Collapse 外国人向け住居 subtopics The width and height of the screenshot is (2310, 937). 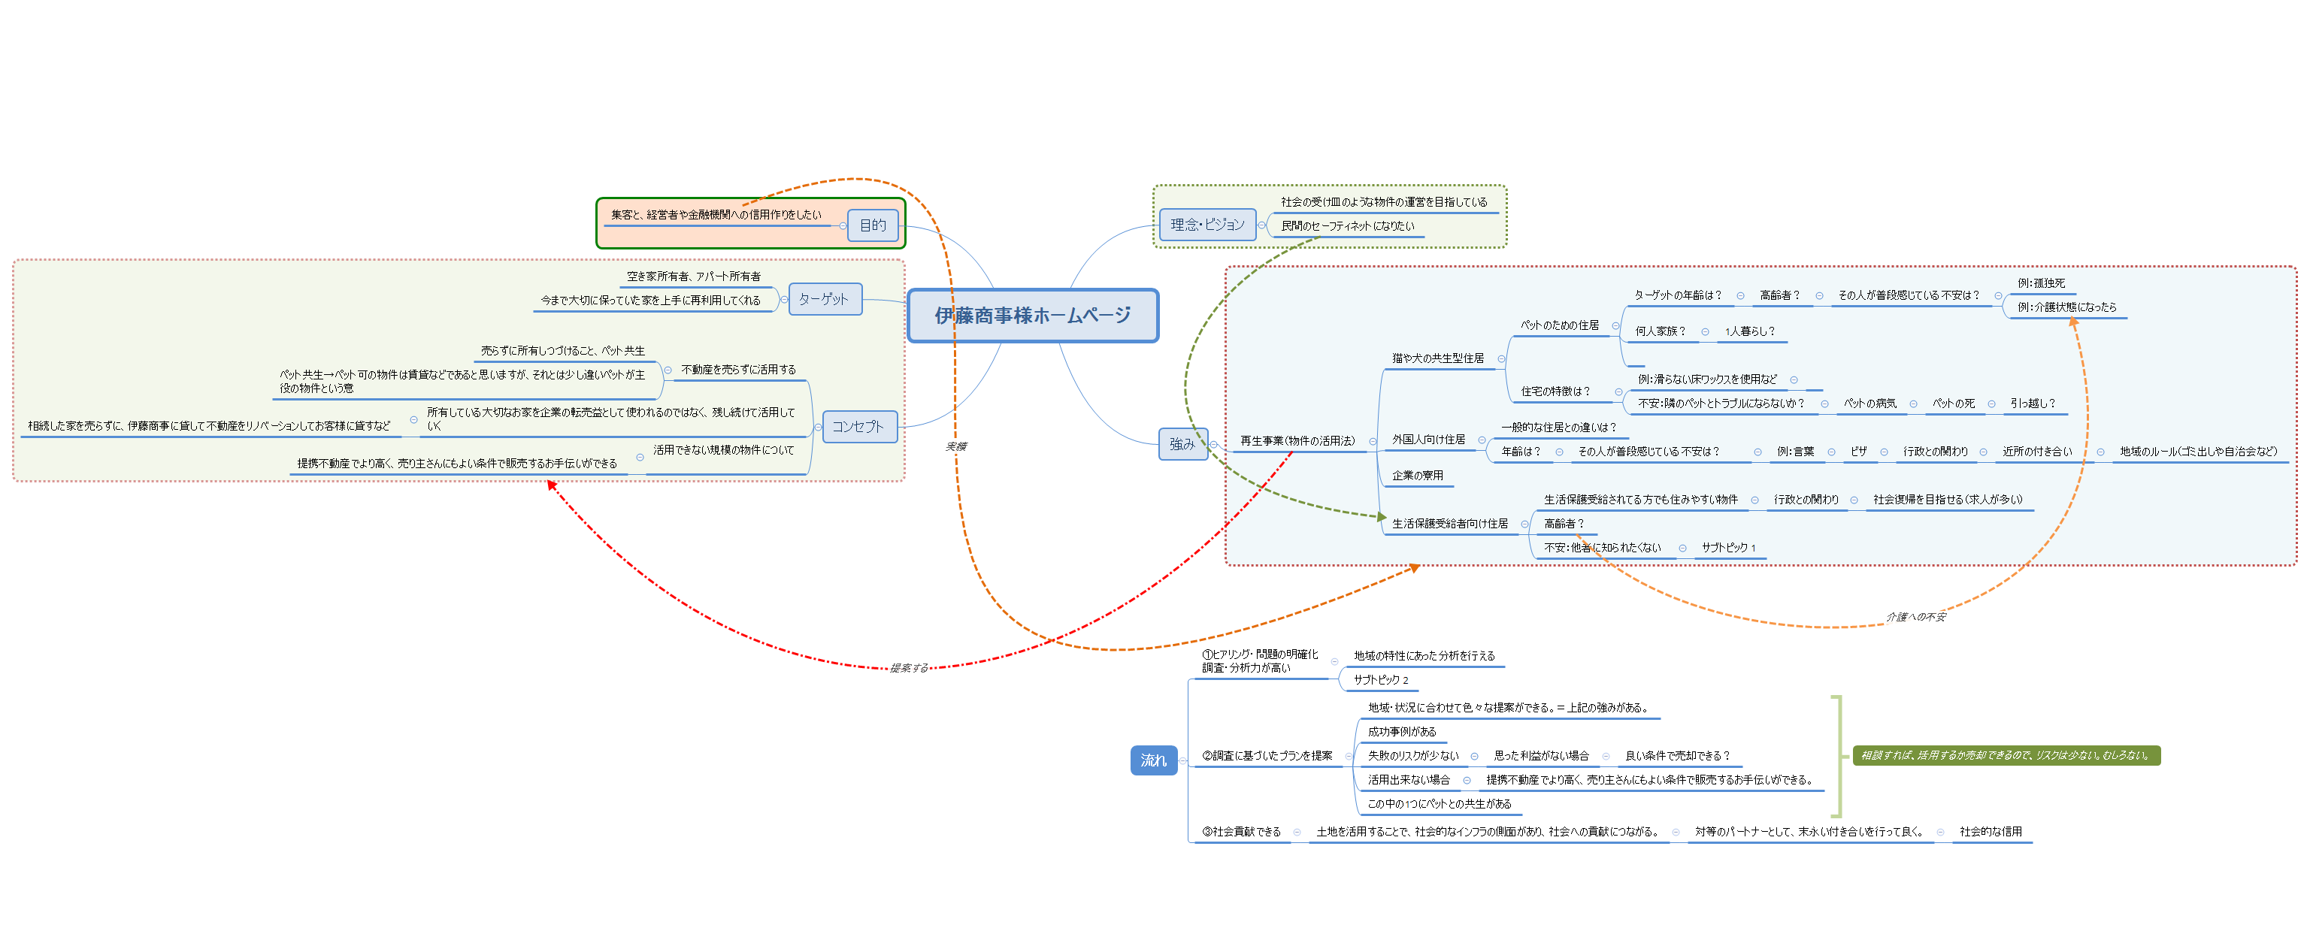1482,440
